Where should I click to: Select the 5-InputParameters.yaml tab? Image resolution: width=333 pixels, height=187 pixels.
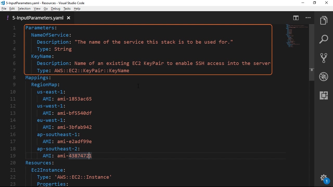point(38,18)
